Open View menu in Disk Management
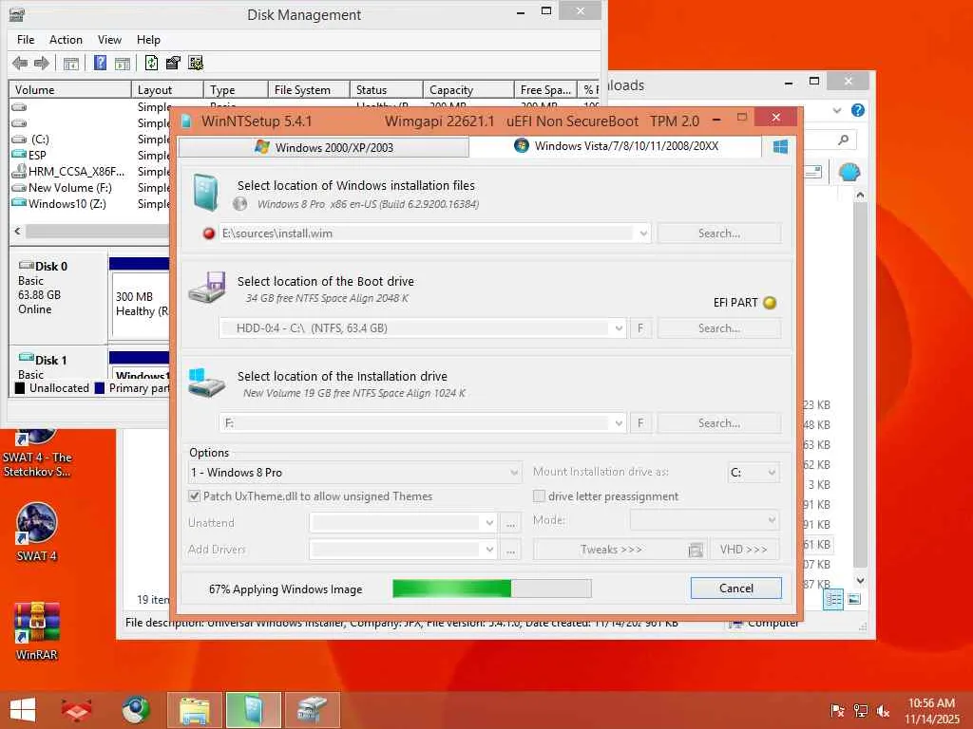This screenshot has width=973, height=729. 109,40
